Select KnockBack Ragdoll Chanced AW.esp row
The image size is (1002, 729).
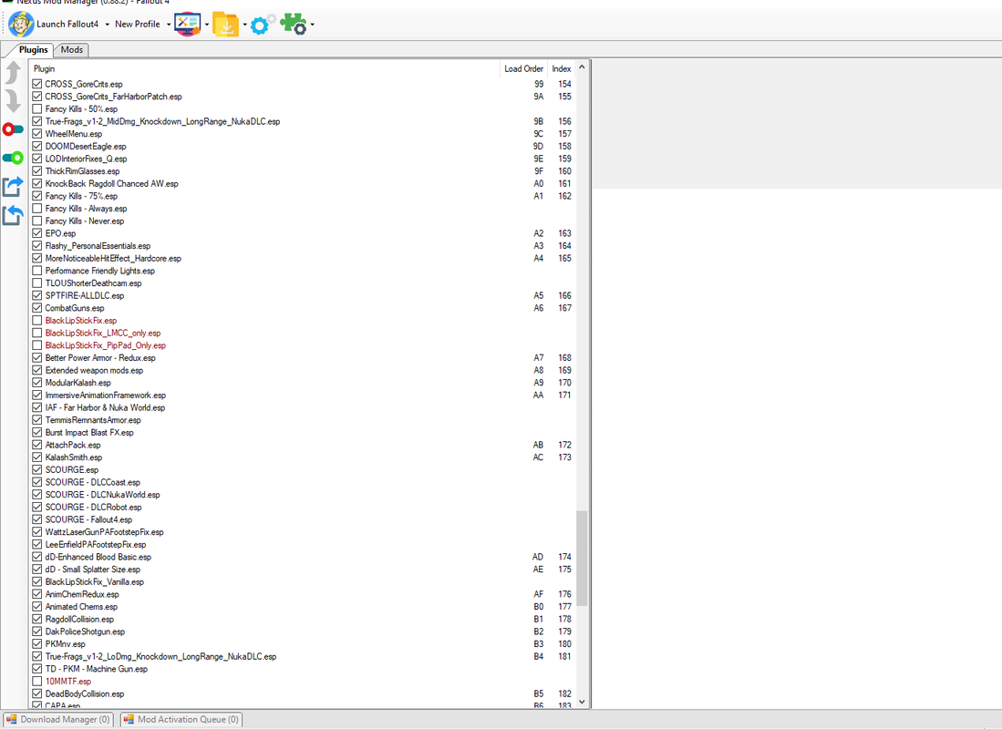pos(303,183)
